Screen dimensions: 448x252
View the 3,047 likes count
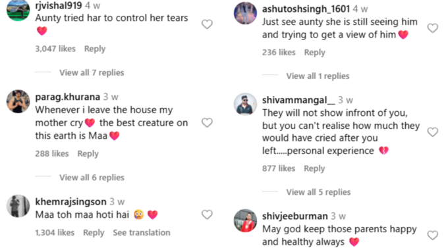pos(55,49)
